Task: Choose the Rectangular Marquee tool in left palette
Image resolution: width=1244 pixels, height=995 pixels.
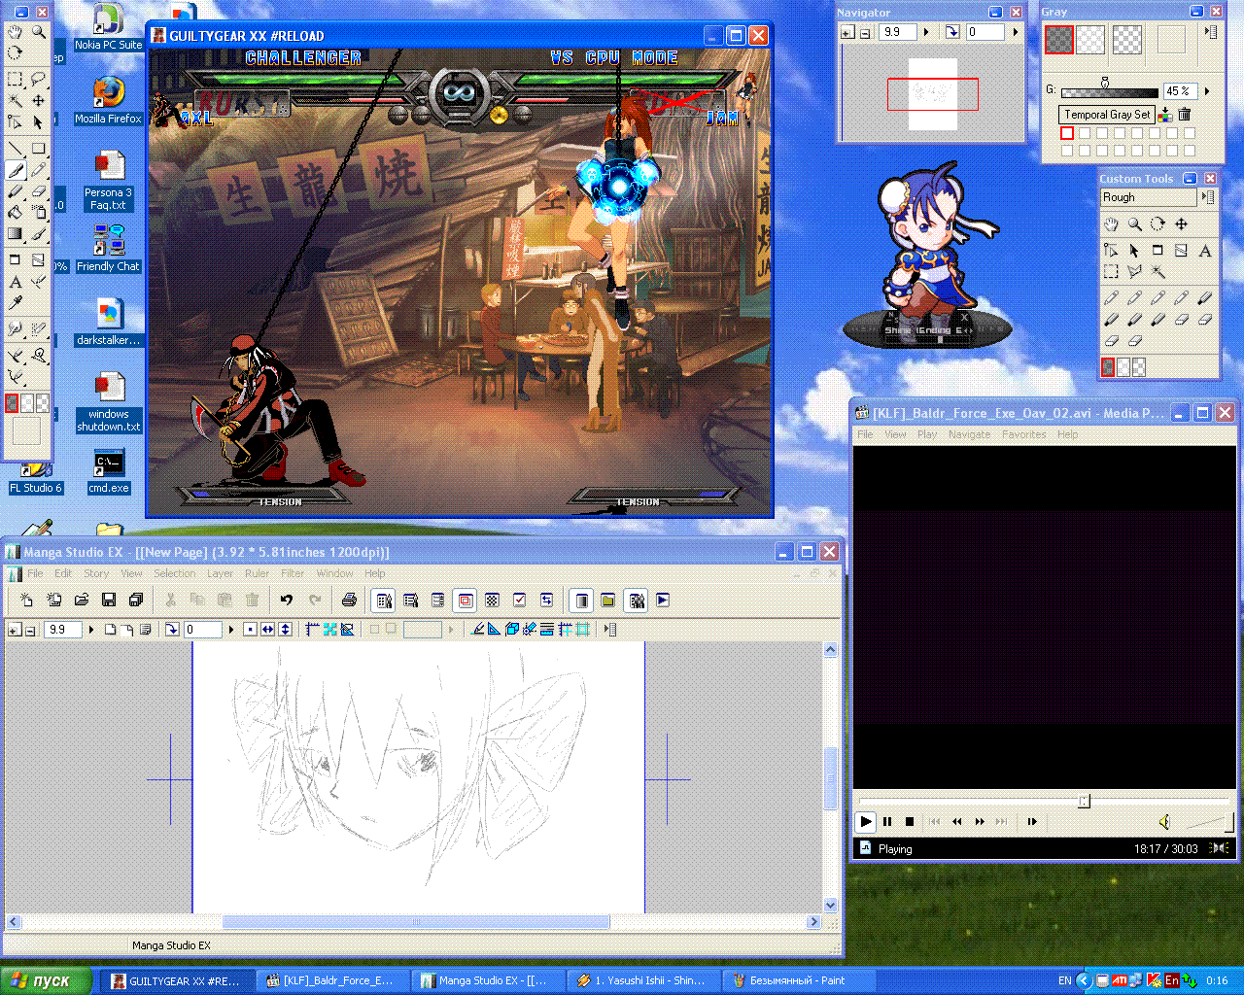Action: tap(15, 79)
